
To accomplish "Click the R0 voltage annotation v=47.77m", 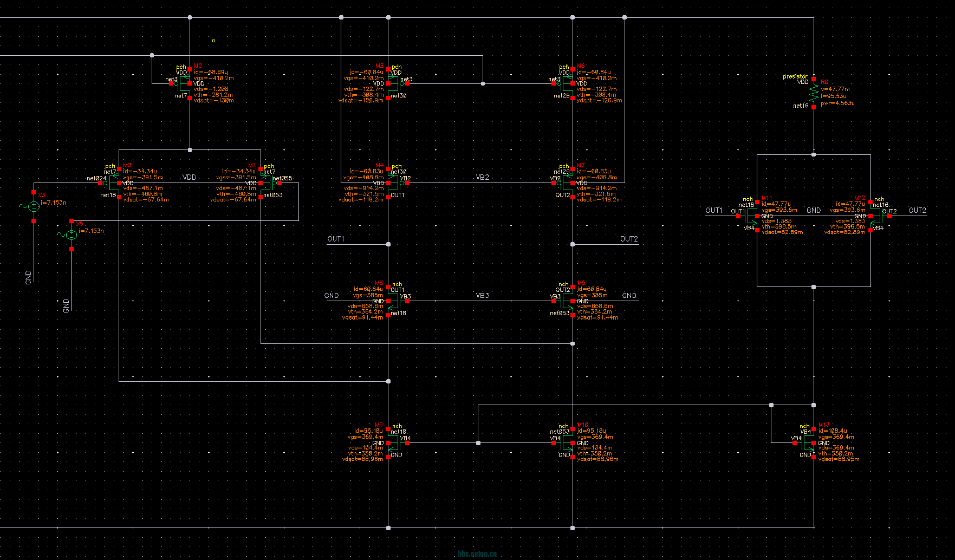I will click(x=835, y=89).
